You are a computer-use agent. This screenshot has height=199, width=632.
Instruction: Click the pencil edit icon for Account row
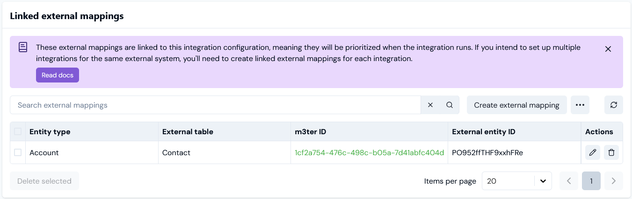click(593, 152)
